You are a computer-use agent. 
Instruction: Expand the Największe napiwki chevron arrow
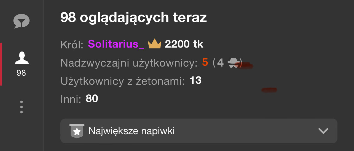323,131
